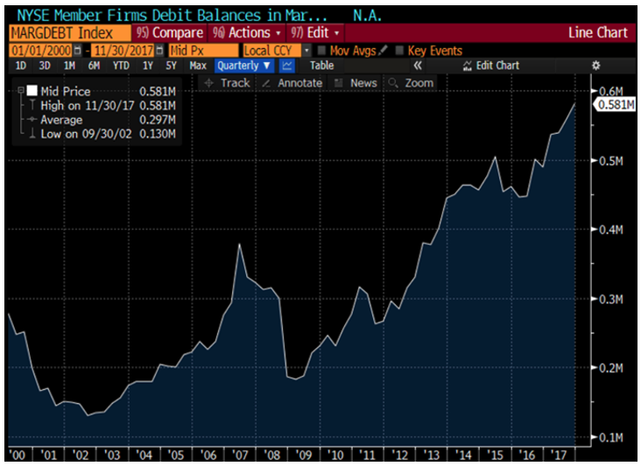The width and height of the screenshot is (641, 466).
Task: Enable the Mov Avgs checkbox
Action: pyautogui.click(x=321, y=50)
